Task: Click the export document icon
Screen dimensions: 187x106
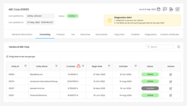Action: [171, 9]
